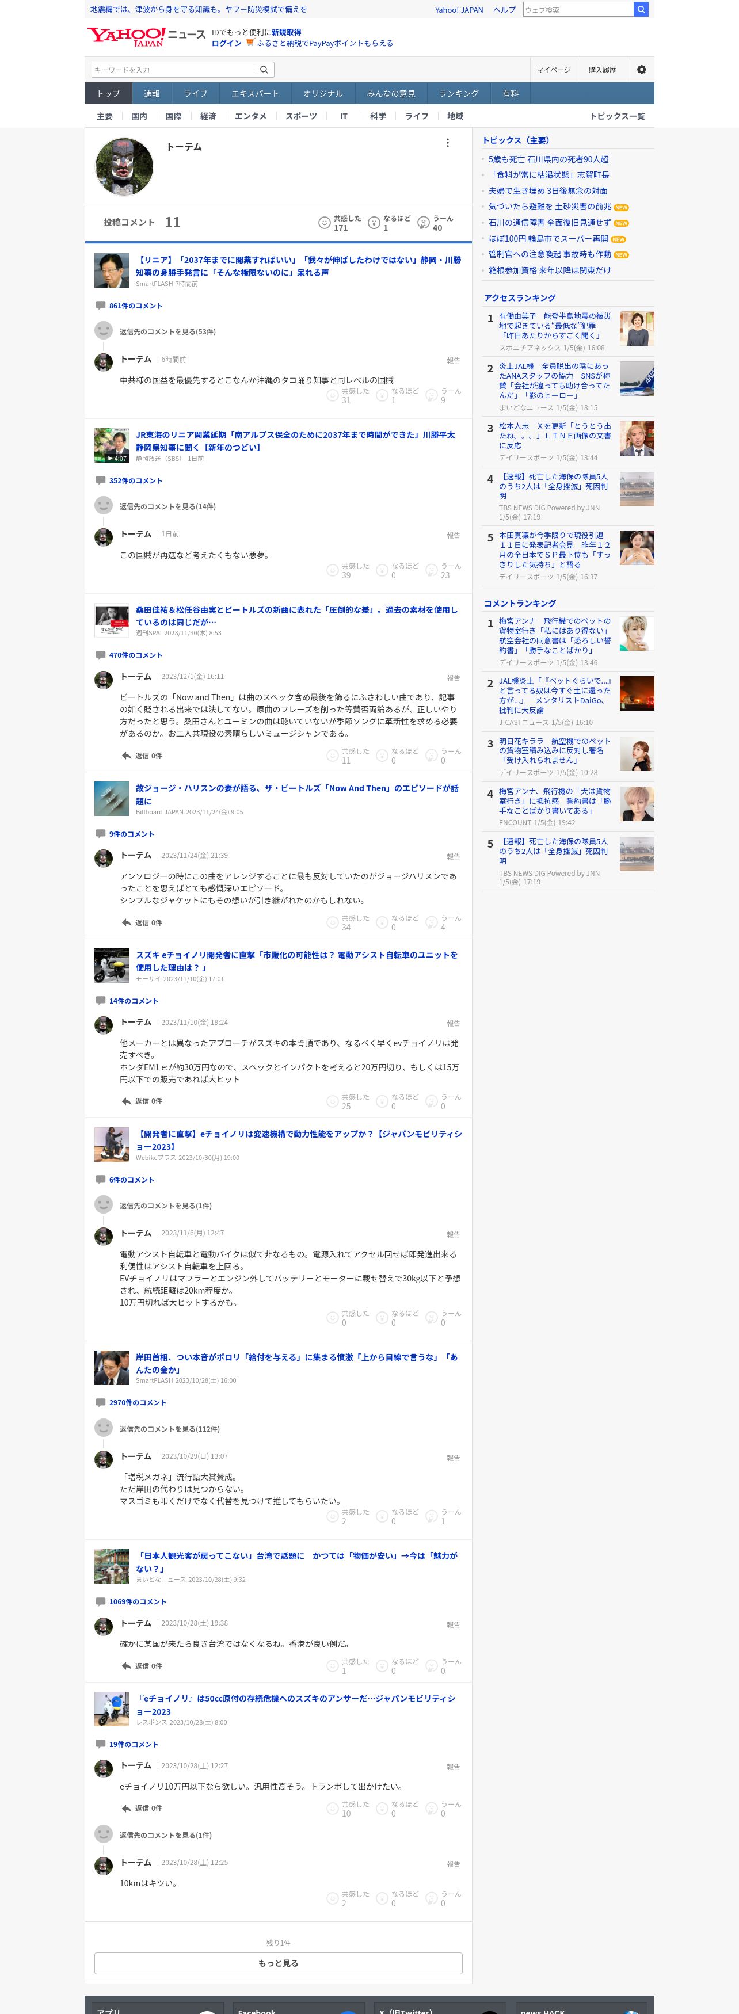Click reply arrow under 確かに某国が来たら comment

(x=126, y=1666)
